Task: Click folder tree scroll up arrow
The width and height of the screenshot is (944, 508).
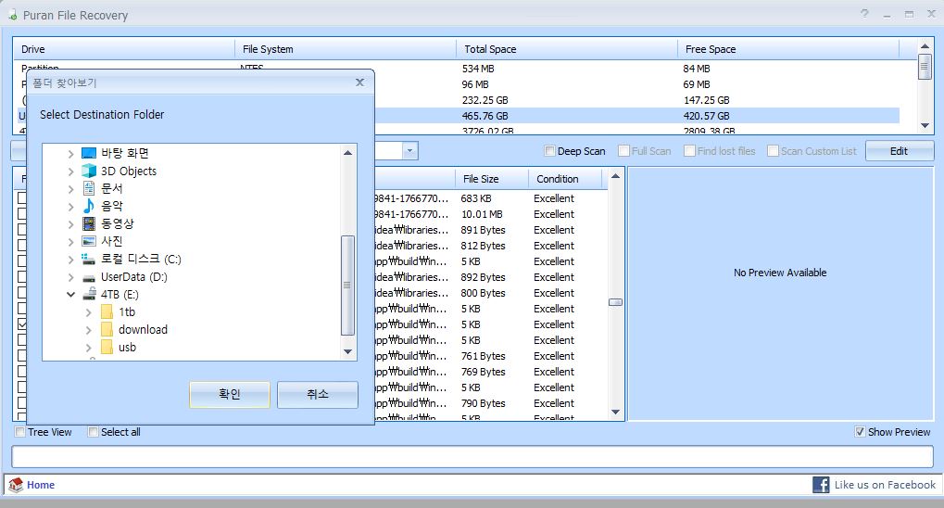Action: click(x=347, y=153)
